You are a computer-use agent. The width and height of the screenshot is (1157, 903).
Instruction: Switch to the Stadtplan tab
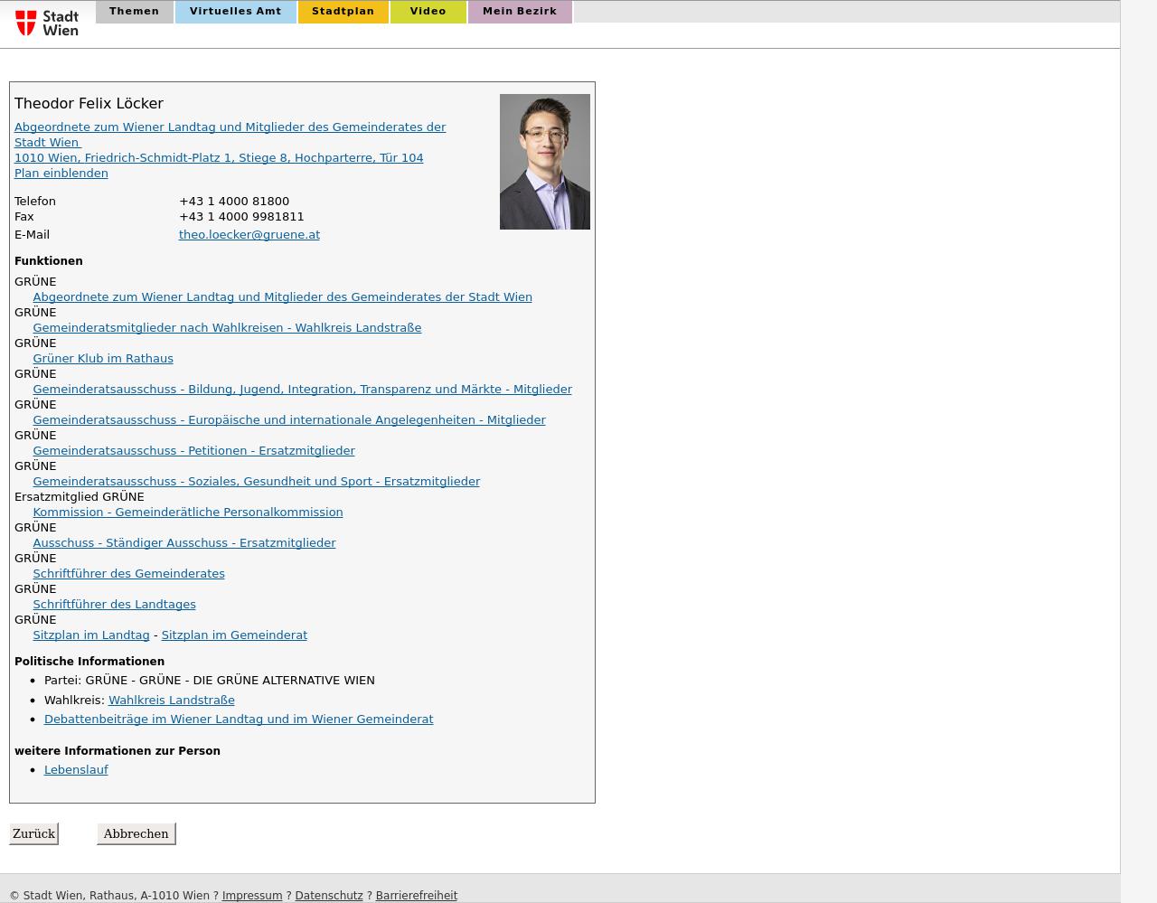[x=343, y=12]
